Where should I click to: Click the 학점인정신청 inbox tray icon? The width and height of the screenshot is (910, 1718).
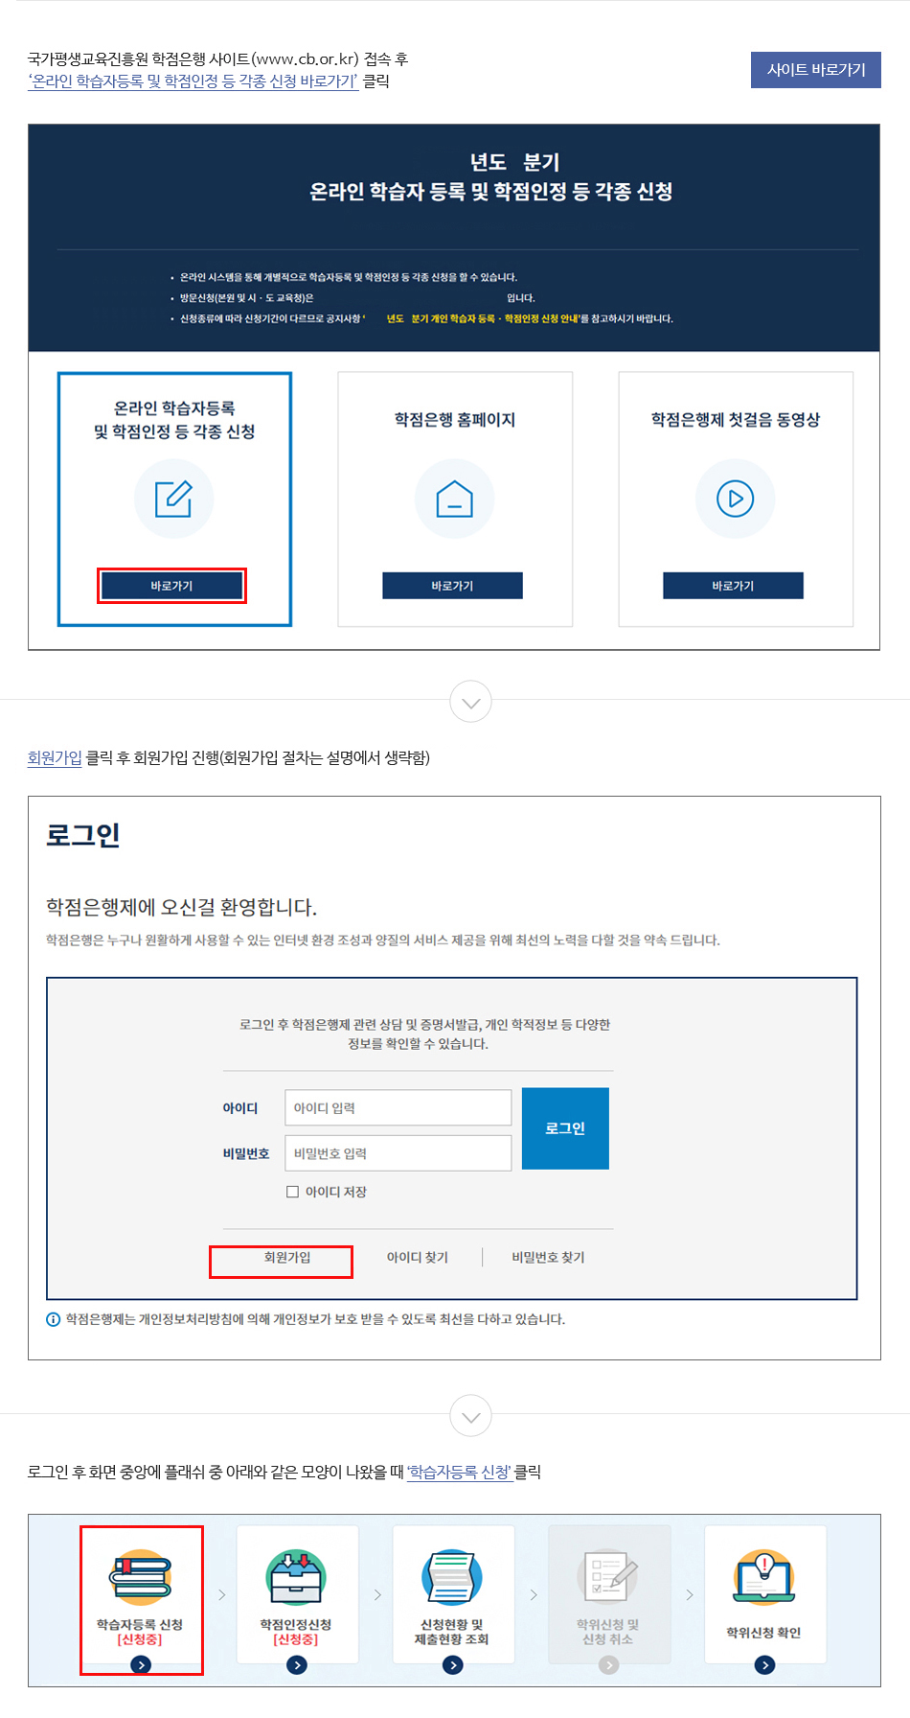(297, 1577)
